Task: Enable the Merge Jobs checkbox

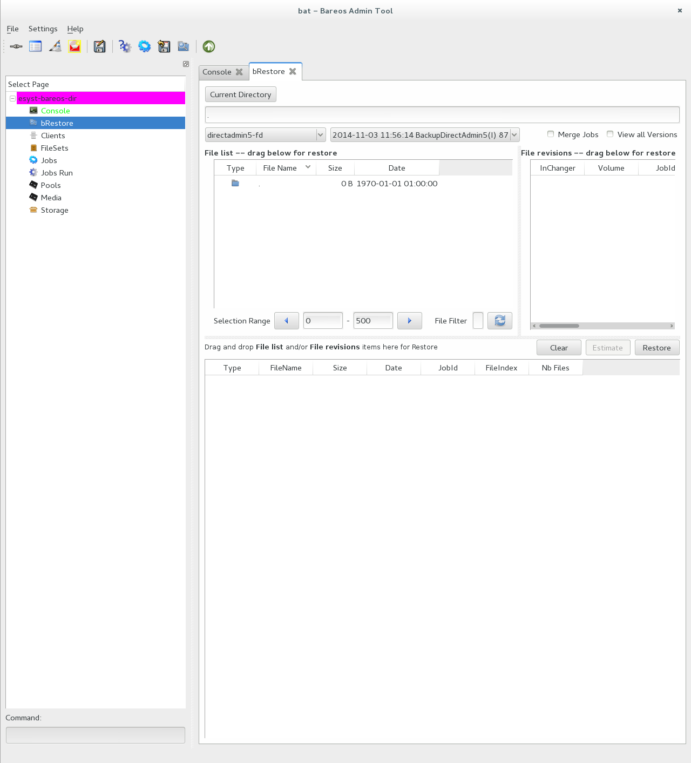Action: (x=551, y=134)
